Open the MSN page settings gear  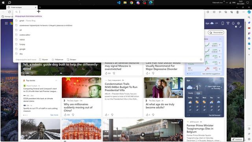coord(239,23)
